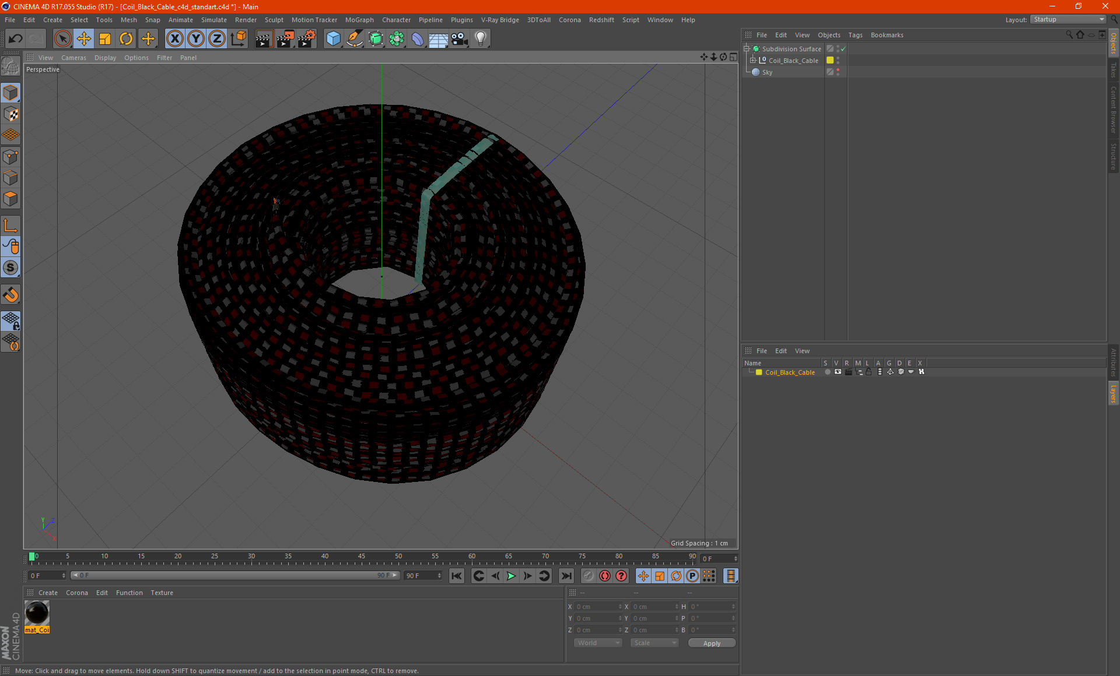Open the Scale mode dropdown

click(x=654, y=643)
